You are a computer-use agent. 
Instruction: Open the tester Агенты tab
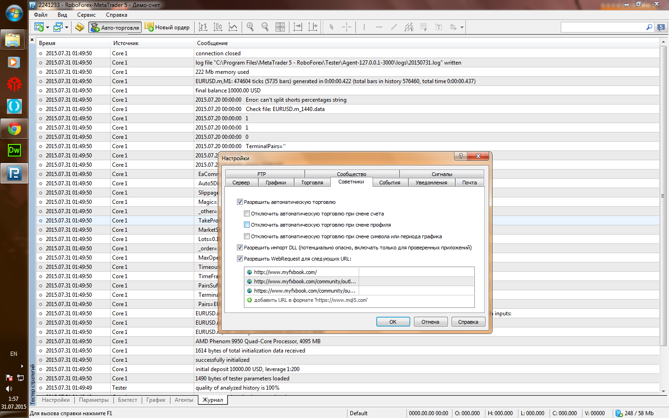point(184,400)
